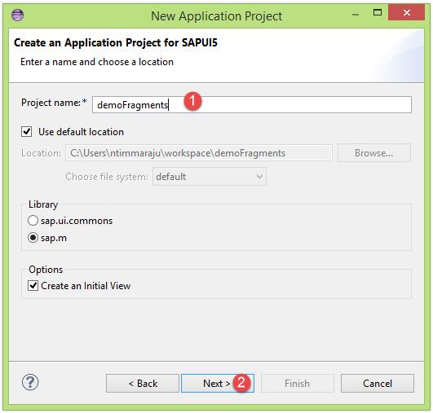Open the help question mark icon
Viewport: 433px width, 413px height.
point(30,382)
